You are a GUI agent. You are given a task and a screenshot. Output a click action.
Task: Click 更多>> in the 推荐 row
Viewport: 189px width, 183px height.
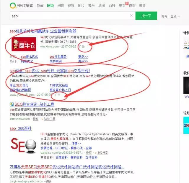83,57
